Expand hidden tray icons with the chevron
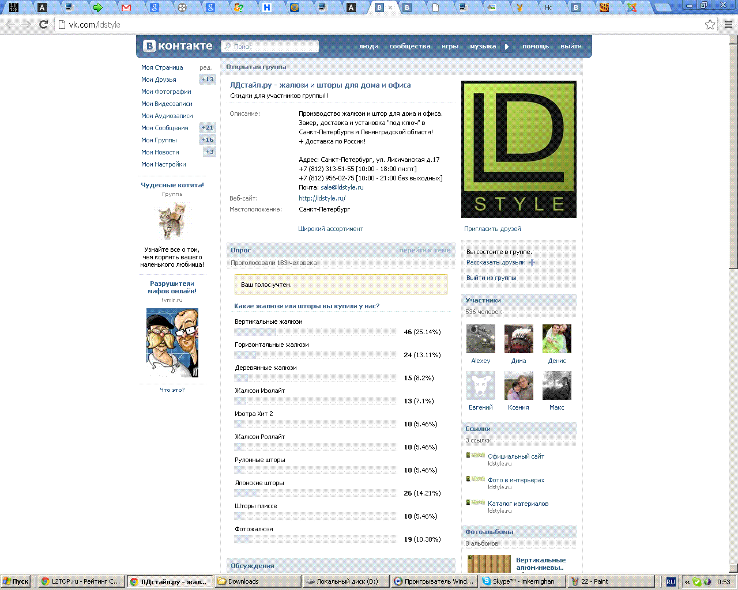Image resolution: width=738 pixels, height=590 pixels. coord(687,582)
